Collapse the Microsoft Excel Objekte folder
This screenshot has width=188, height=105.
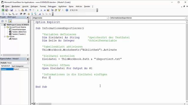click(5, 27)
